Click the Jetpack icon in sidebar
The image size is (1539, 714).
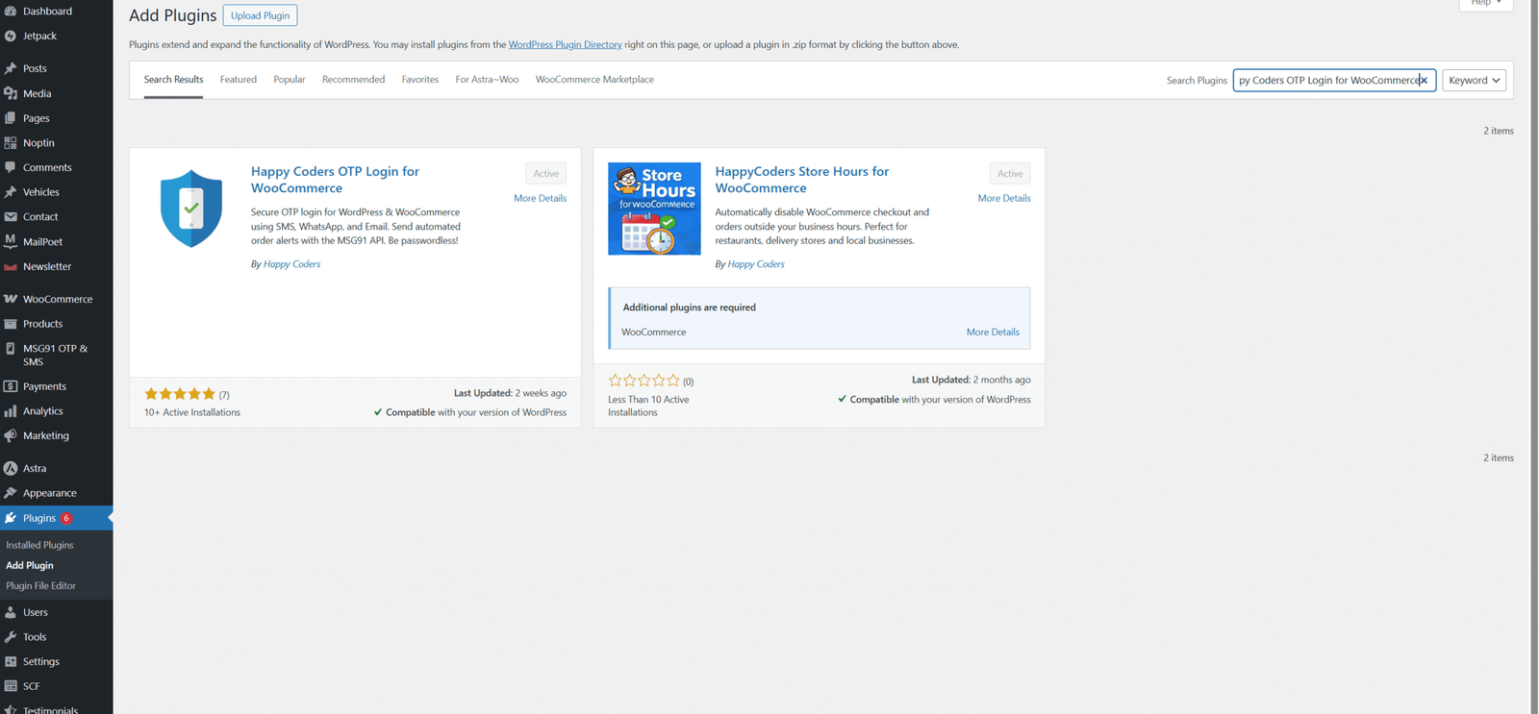click(11, 37)
